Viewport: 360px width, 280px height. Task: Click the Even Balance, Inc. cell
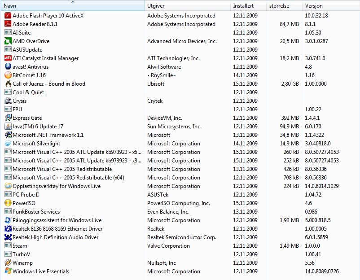168,212
